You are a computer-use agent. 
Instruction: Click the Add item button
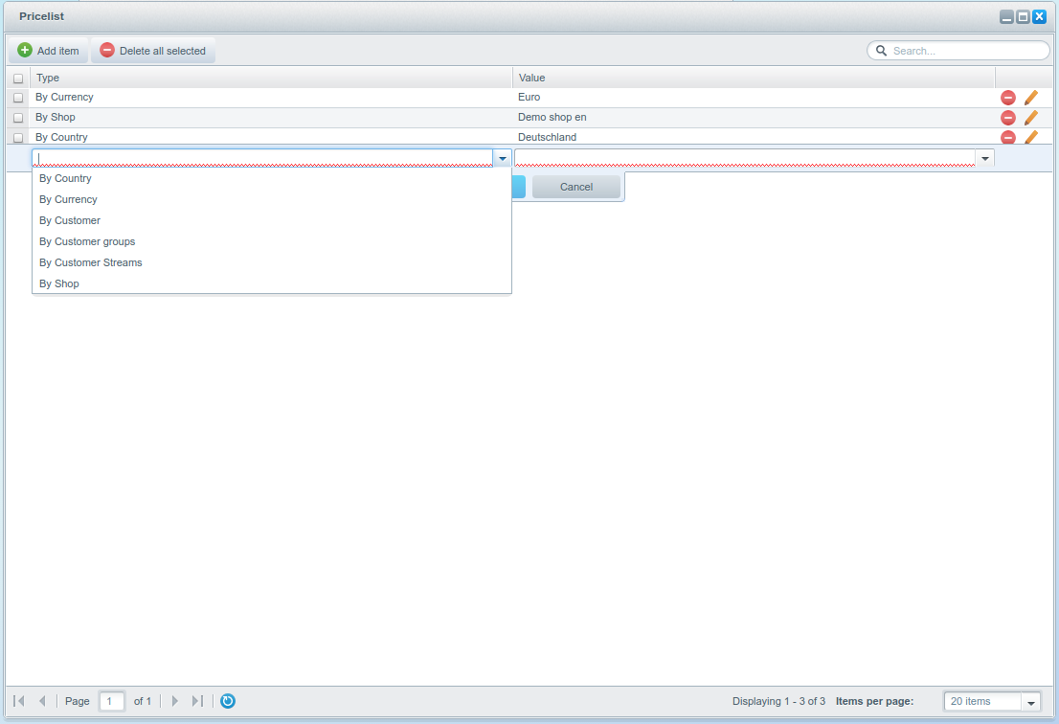click(x=48, y=51)
